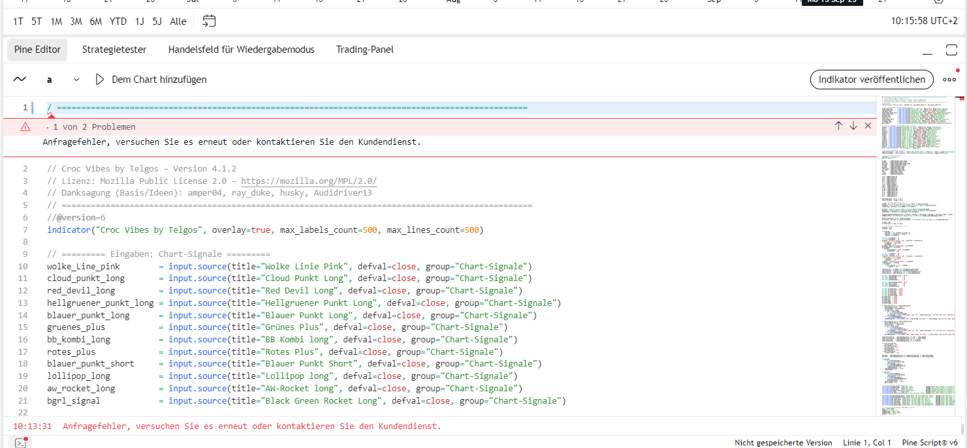
Task: Follow the mozilla.org MPL license link
Action: coord(309,181)
